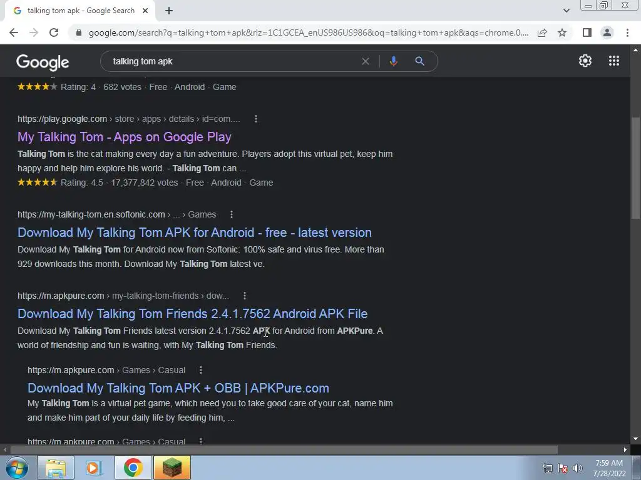Expand the tab search chevron

[x=566, y=11]
